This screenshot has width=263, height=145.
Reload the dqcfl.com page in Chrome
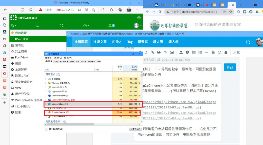tap(160, 12)
